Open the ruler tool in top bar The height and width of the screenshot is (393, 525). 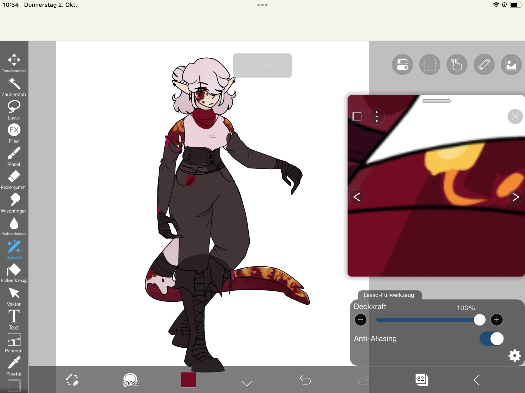click(x=484, y=64)
